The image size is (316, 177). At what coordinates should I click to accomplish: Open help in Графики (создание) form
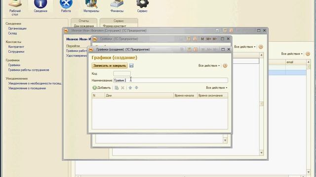pyautogui.click(x=225, y=65)
